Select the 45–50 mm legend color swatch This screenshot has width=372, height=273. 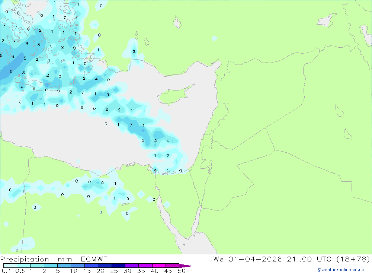(x=172, y=266)
